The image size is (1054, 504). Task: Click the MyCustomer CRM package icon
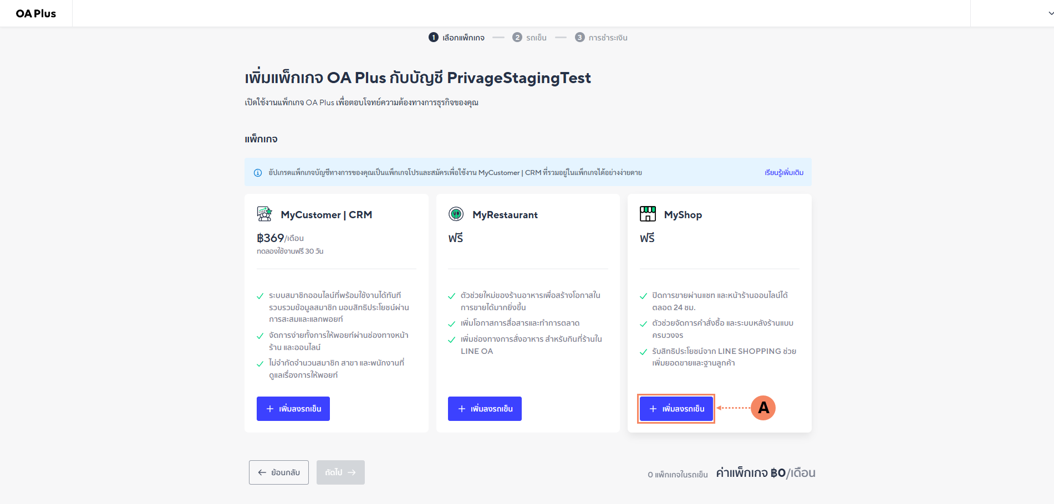264,214
